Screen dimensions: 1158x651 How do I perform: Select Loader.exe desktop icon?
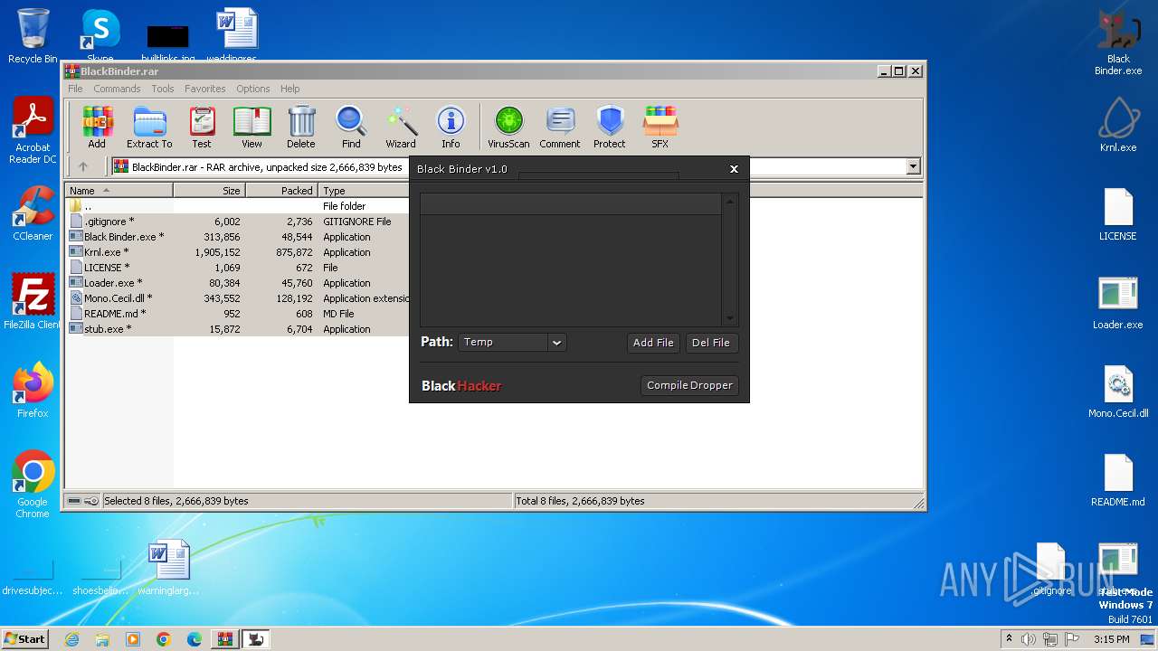pyautogui.click(x=1118, y=302)
